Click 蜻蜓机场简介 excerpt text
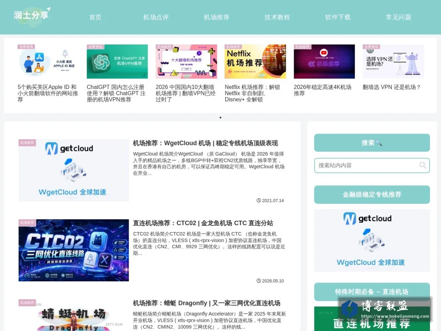 (209, 320)
